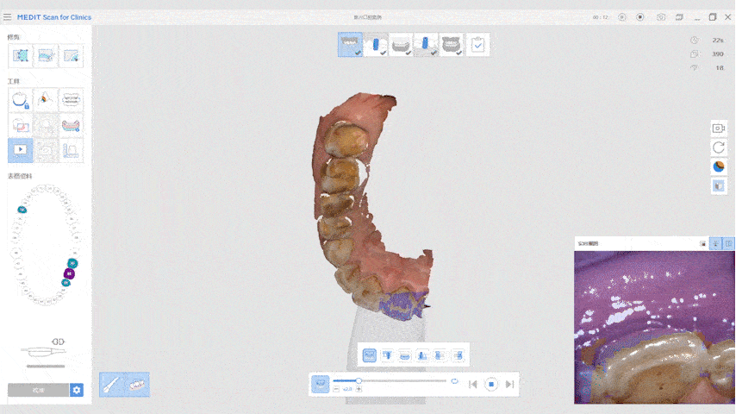
Task: Click the settings gear near bottom-left button
Action: tap(77, 390)
